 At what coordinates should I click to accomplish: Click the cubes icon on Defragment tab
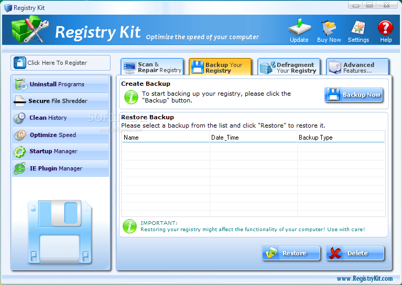coord(268,67)
